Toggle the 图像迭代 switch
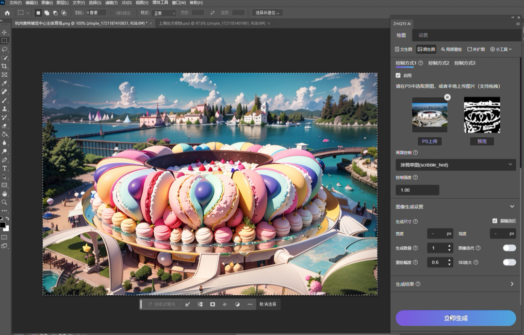524x335 pixels. 509,248
